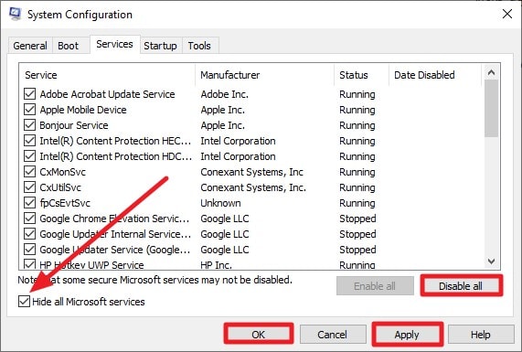Sort by the Status column header

[361, 75]
